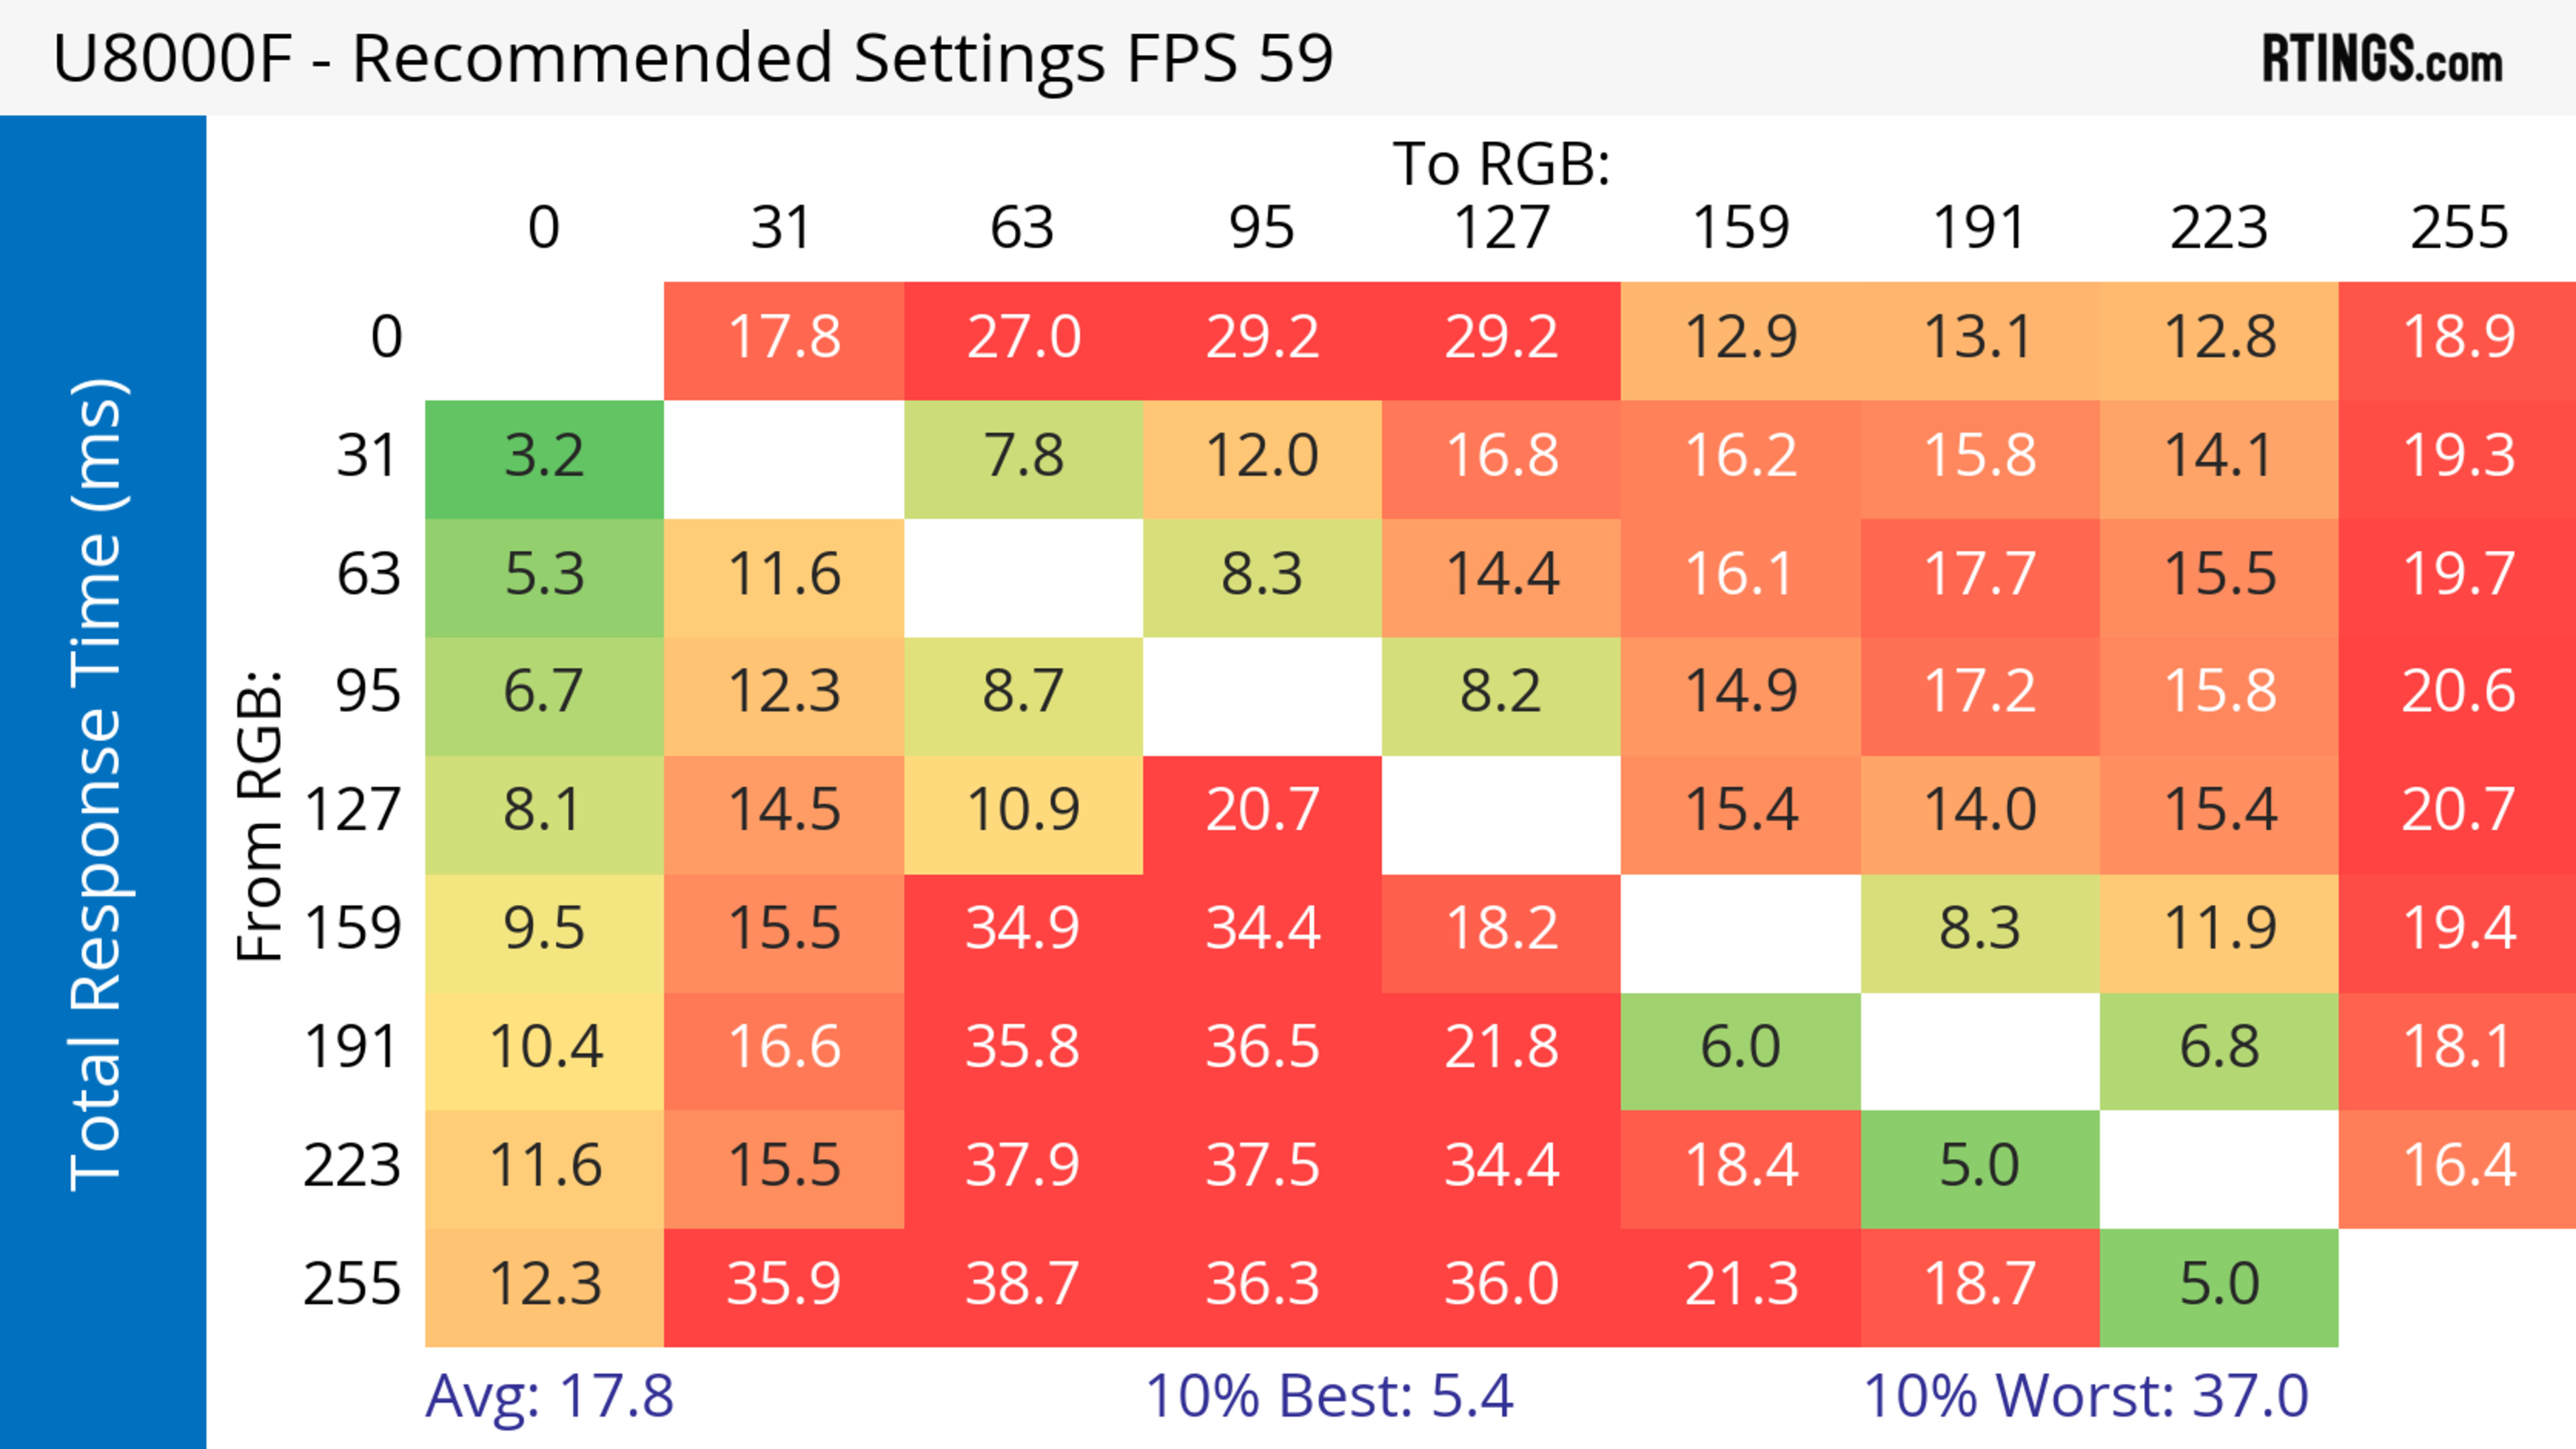The height and width of the screenshot is (1449, 2576).
Task: Click the RTINGS.com logo
Action: coord(2381,59)
